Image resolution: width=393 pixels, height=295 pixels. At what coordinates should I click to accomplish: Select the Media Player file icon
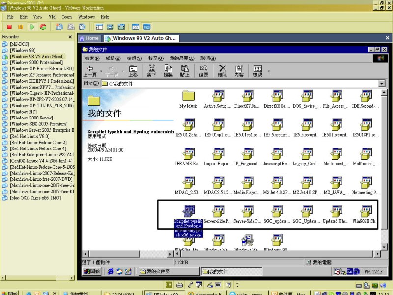pyautogui.click(x=248, y=186)
